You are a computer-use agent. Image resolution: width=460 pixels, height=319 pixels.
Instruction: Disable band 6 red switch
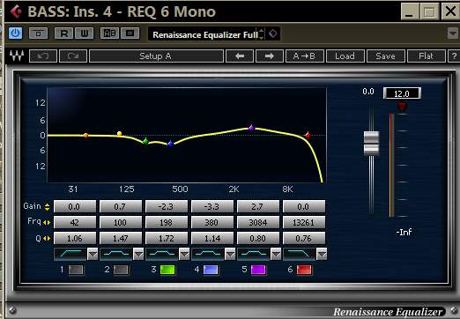(304, 270)
